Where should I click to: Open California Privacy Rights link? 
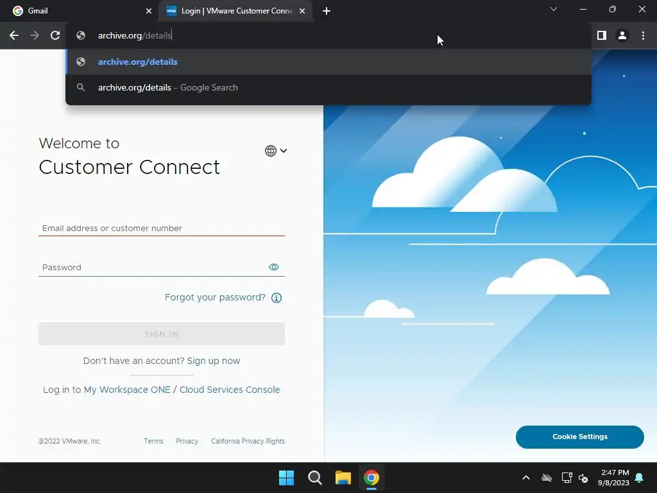click(248, 441)
